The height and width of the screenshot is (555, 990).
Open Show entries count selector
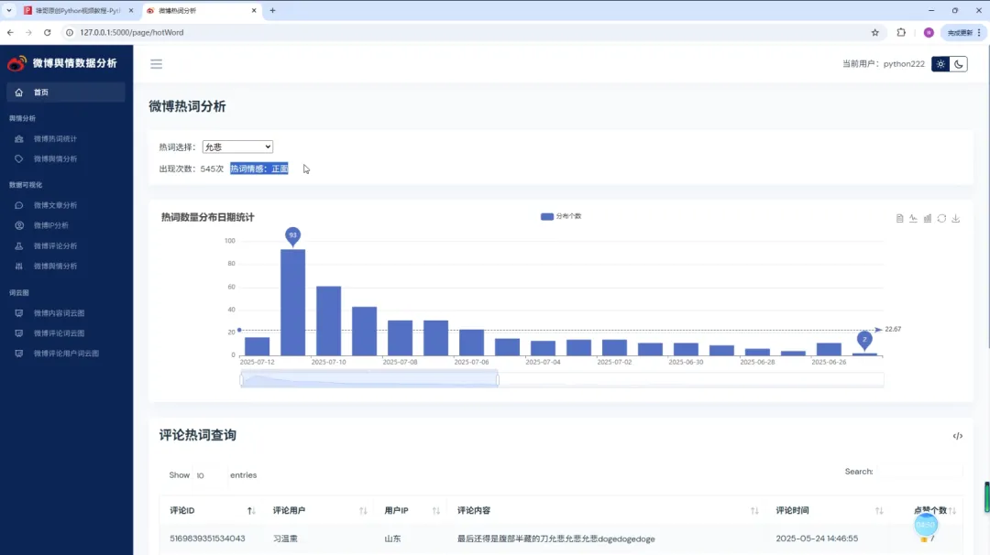click(209, 475)
